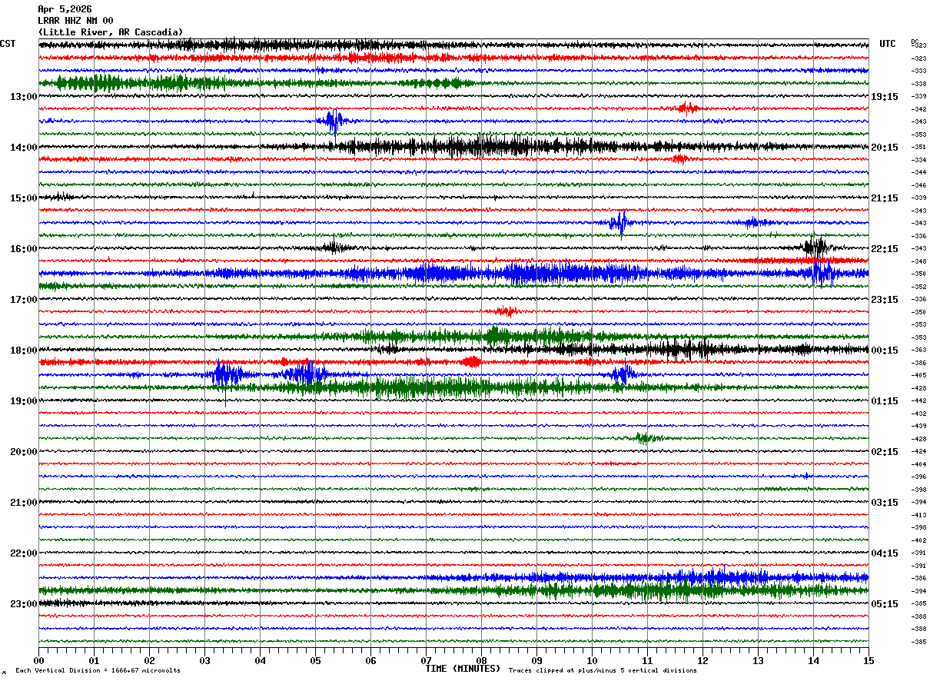The width and height of the screenshot is (930, 681).
Task: Click the '(Little River, AR Cascadia)' location label
Action: click(x=111, y=32)
